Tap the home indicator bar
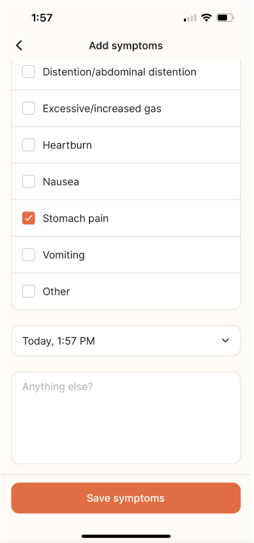254x543 pixels. pyautogui.click(x=126, y=536)
